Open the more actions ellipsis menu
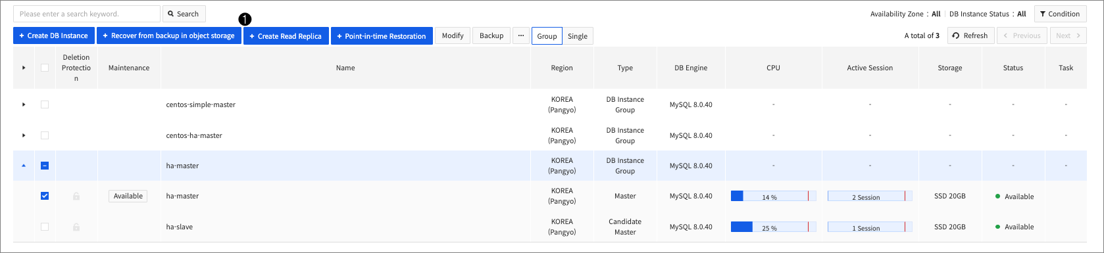This screenshot has height=253, width=1104. 520,35
